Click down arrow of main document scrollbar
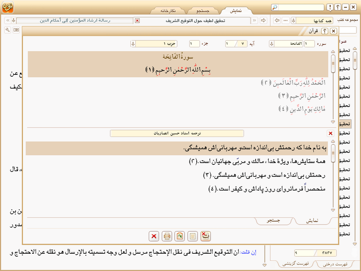This screenshot has width=361, height=271. point(265,266)
